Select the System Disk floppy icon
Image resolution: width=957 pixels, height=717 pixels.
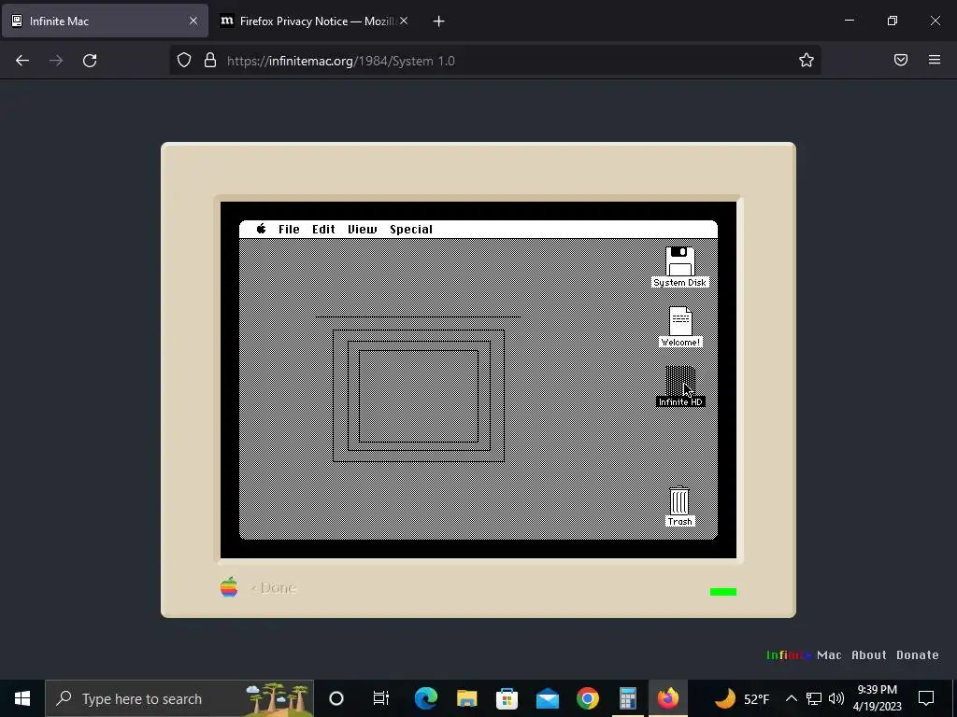[680, 261]
